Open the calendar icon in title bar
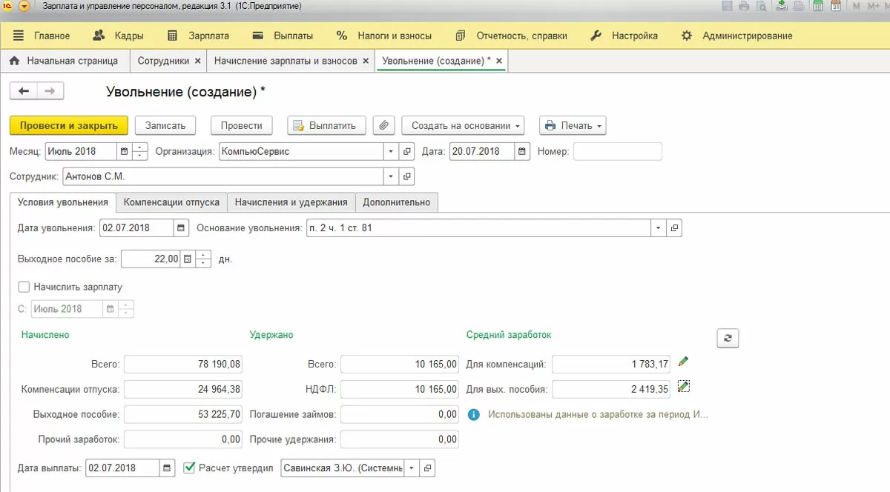This screenshot has height=492, width=890. click(836, 7)
